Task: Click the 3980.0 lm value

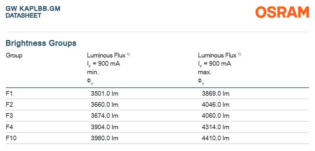Action: pos(105,139)
